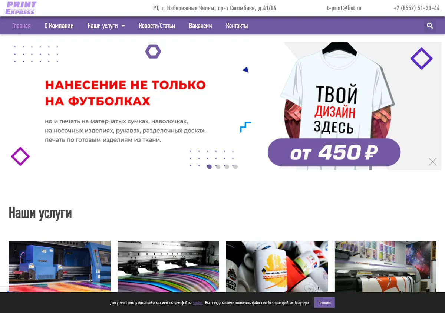Expand the Наши услуги dropdown arrow

point(123,26)
